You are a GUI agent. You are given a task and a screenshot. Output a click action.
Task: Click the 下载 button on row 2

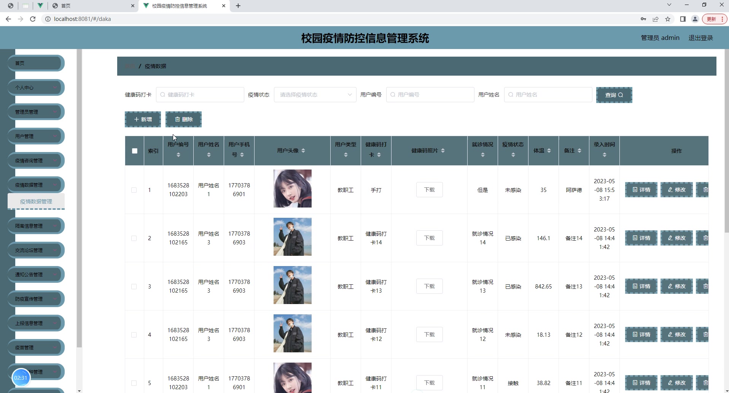[x=429, y=238]
